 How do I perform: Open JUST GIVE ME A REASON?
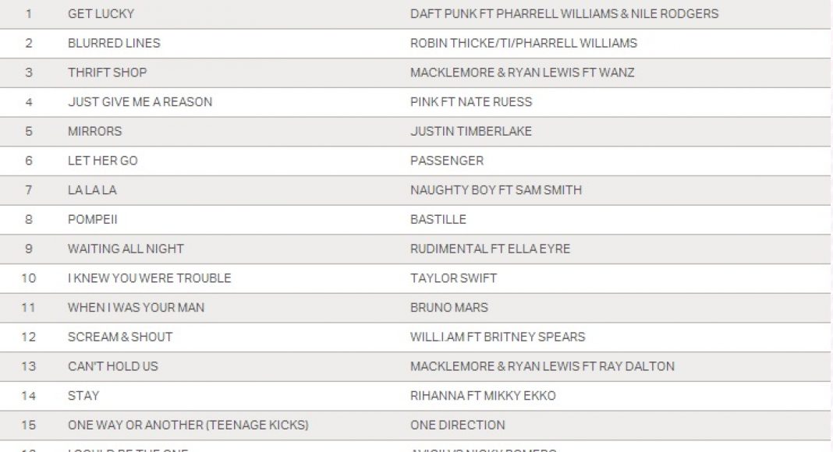click(x=140, y=102)
